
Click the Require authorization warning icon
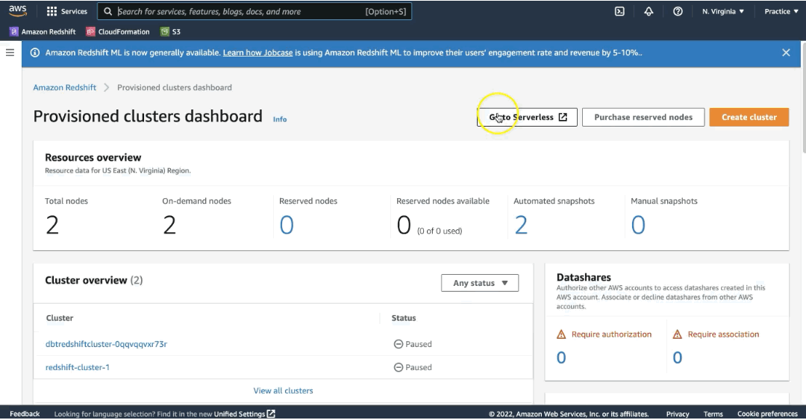click(561, 334)
